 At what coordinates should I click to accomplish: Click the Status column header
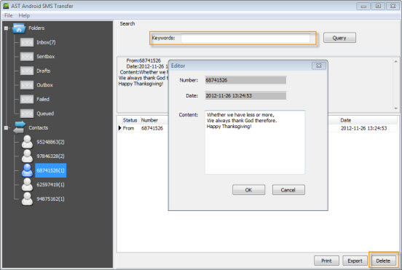(x=130, y=120)
